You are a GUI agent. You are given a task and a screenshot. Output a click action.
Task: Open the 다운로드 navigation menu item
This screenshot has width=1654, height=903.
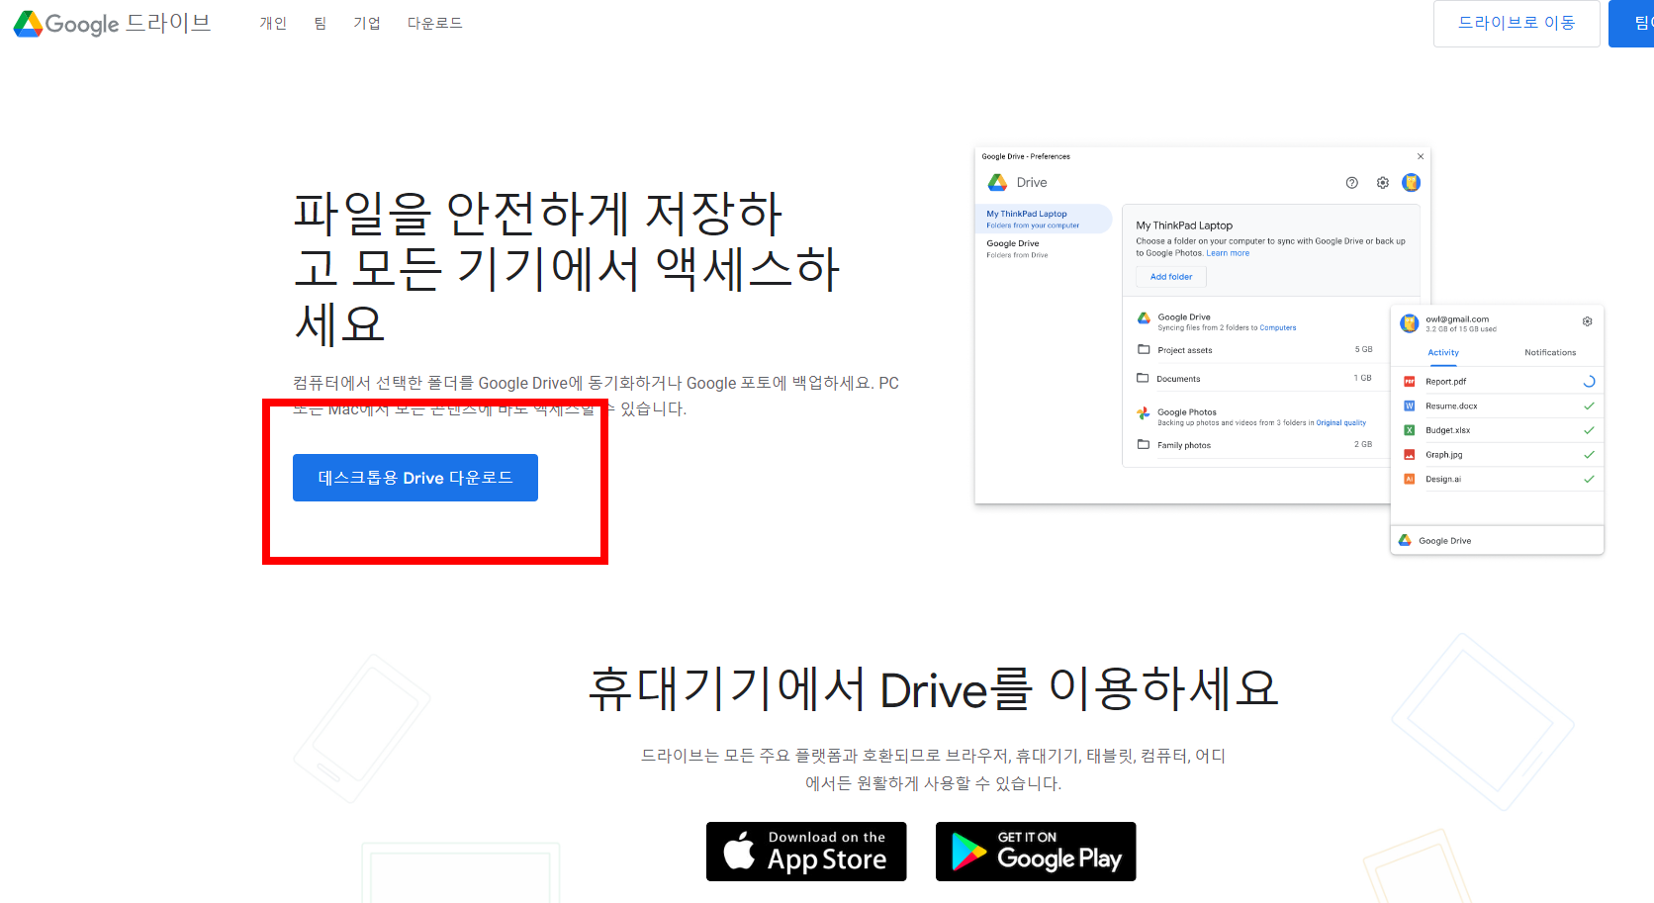pos(434,22)
